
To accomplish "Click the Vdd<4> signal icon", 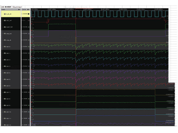I will (x=5, y=73).
